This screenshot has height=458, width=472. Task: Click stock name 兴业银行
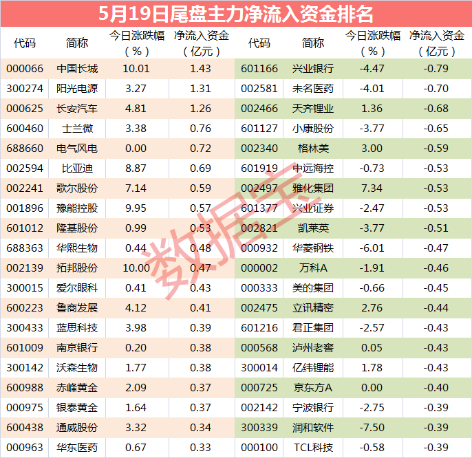click(313, 69)
